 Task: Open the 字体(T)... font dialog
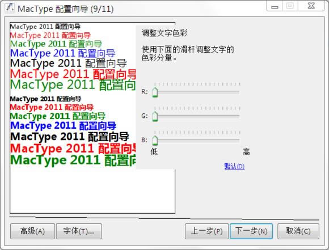click(79, 231)
